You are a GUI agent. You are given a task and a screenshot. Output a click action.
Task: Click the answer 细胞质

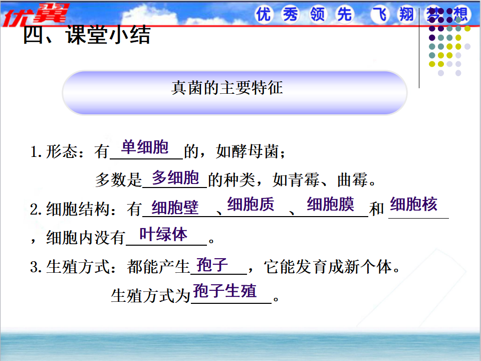pyautogui.click(x=251, y=204)
